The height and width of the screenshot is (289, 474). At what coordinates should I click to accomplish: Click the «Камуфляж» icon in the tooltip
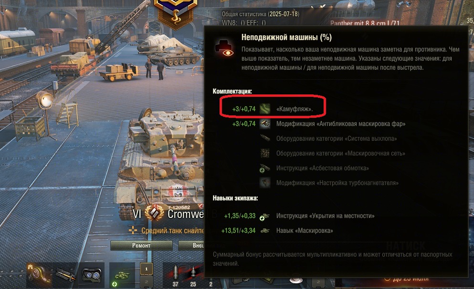[x=265, y=109]
